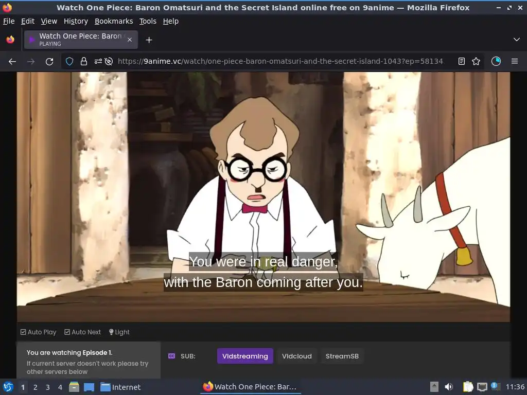The width and height of the screenshot is (527, 395).
Task: Switch to the Vidcloud server
Action: point(297,356)
